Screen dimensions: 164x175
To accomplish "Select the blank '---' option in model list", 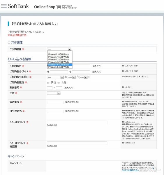I will [60, 52].
